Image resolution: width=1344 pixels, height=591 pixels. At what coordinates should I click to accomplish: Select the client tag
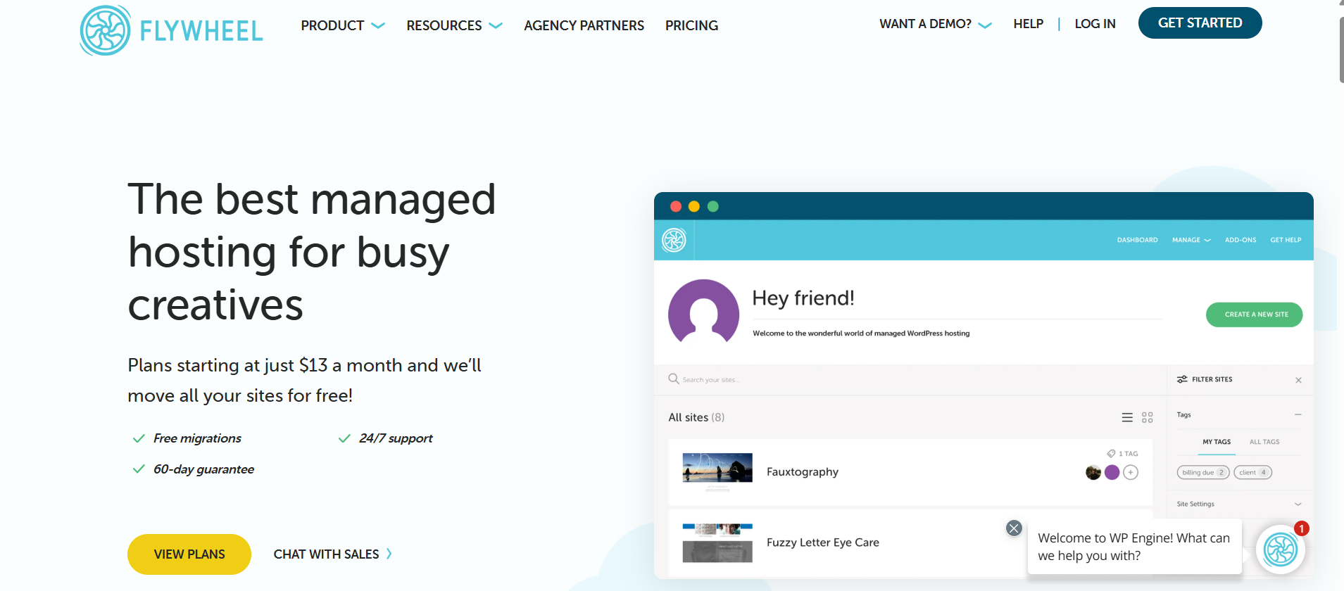click(x=1252, y=473)
